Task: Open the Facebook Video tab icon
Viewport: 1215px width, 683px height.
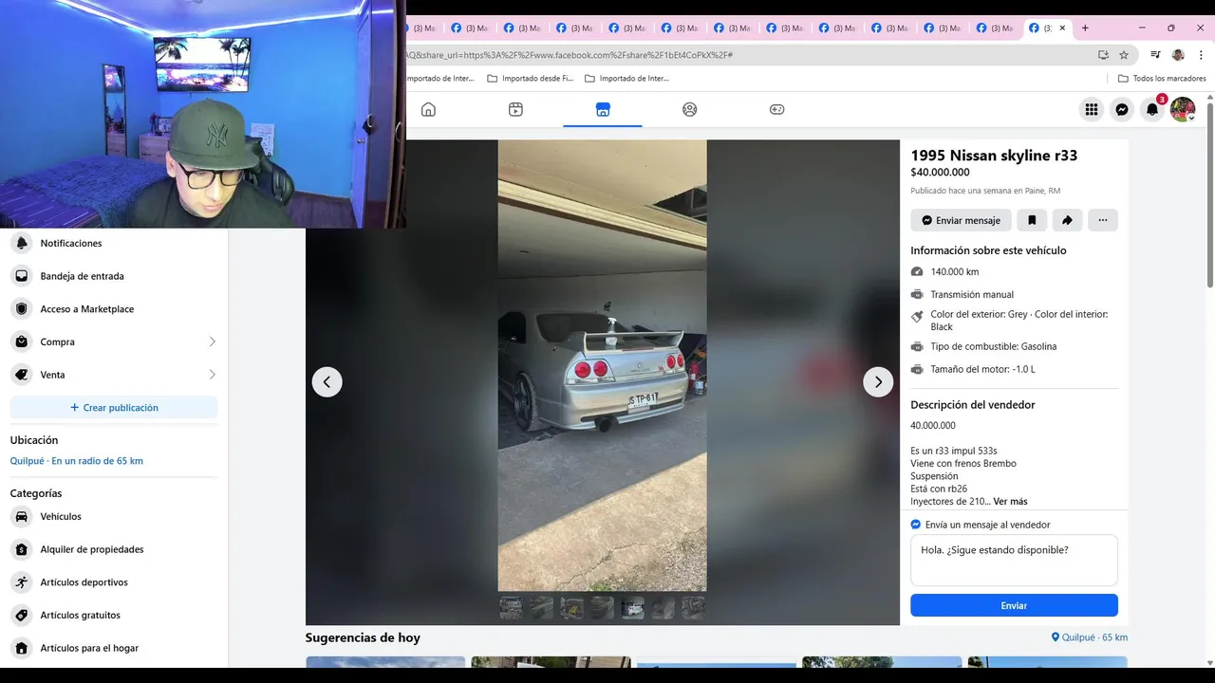Action: [515, 109]
